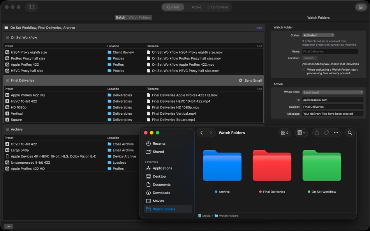Image resolution: width=370 pixels, height=231 pixels.
Task: Click the To email address field
Action: [333, 100]
